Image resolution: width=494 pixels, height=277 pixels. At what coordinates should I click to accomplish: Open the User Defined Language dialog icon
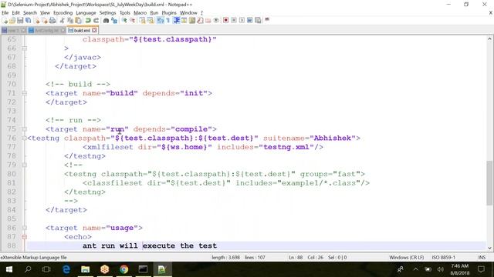click(x=184, y=20)
